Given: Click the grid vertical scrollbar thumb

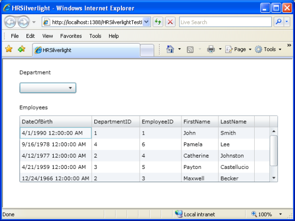Looking at the screenshot, I should pyautogui.click(x=273, y=151).
